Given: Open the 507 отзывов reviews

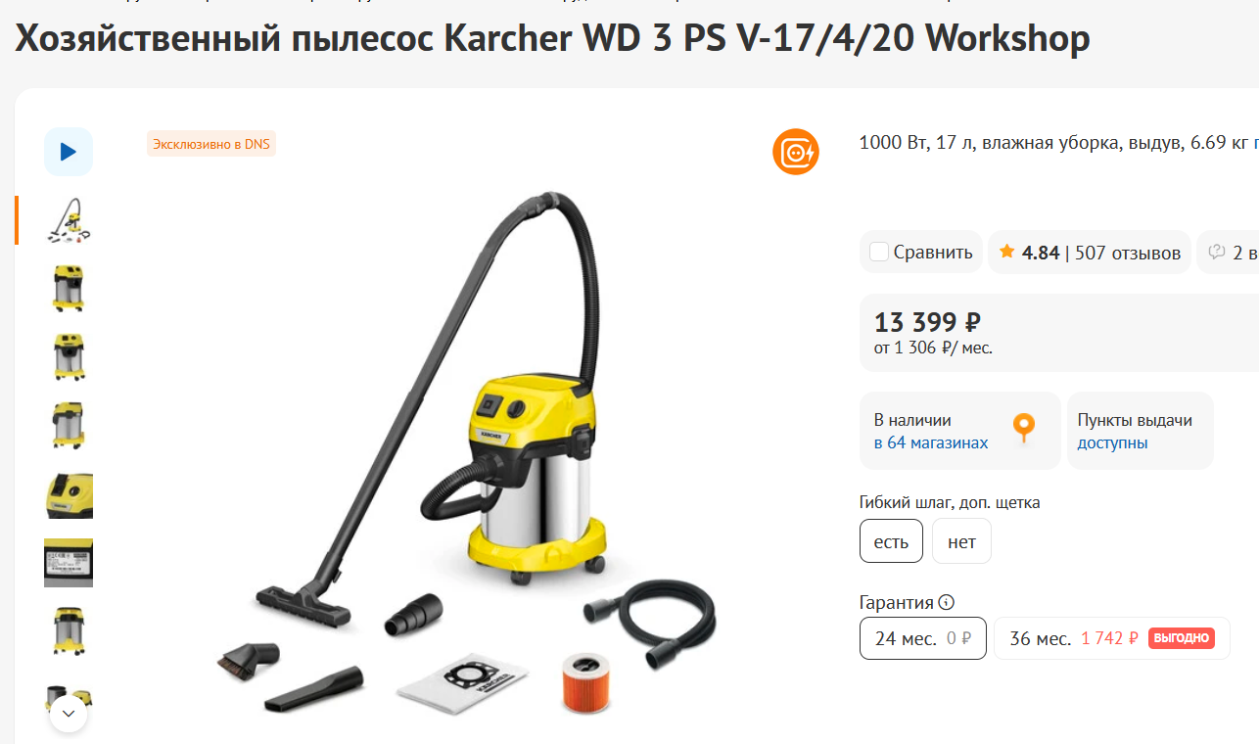Looking at the screenshot, I should point(1128,253).
